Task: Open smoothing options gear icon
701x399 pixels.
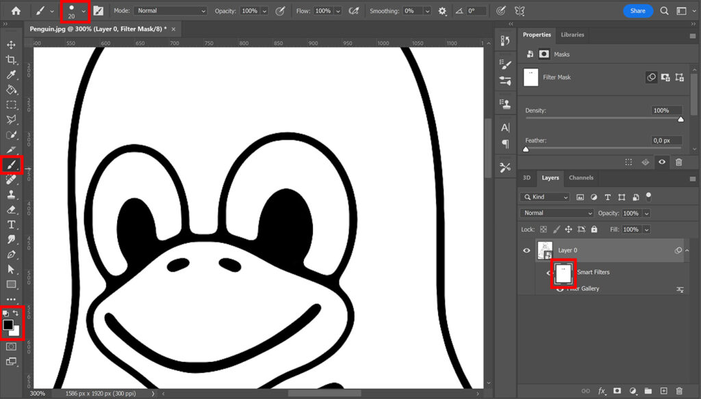Action: (442, 11)
